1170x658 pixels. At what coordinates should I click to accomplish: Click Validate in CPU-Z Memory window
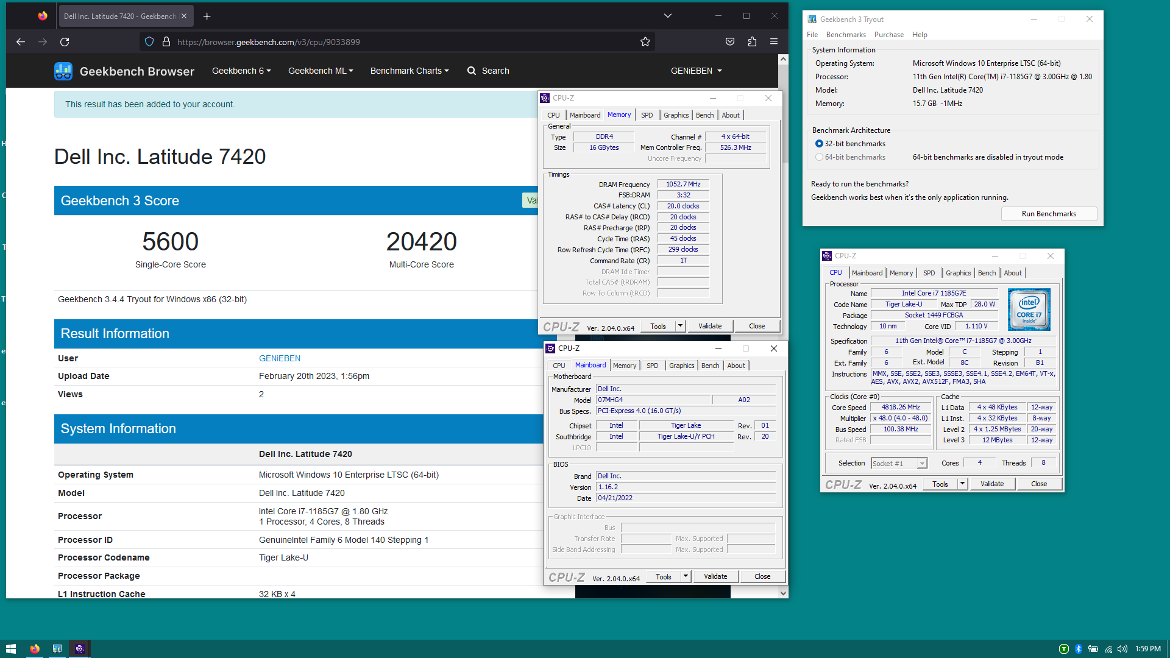[710, 326]
